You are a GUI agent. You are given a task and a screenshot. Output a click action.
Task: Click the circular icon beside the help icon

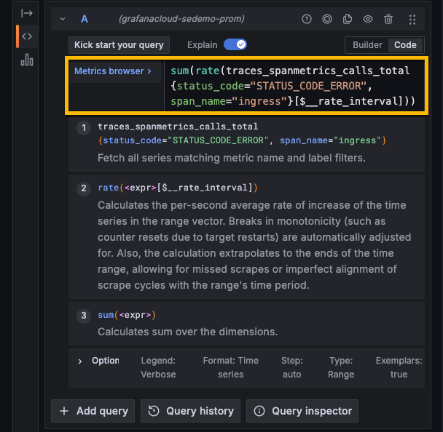327,20
